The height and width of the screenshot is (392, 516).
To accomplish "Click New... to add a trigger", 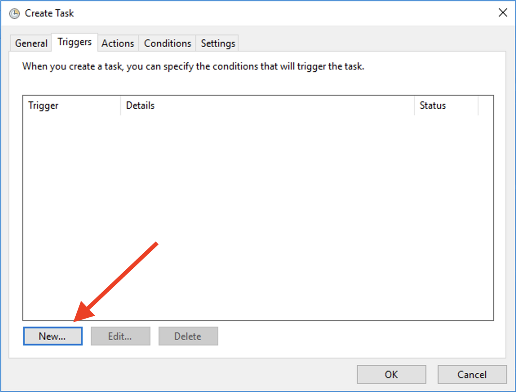I will (53, 336).
